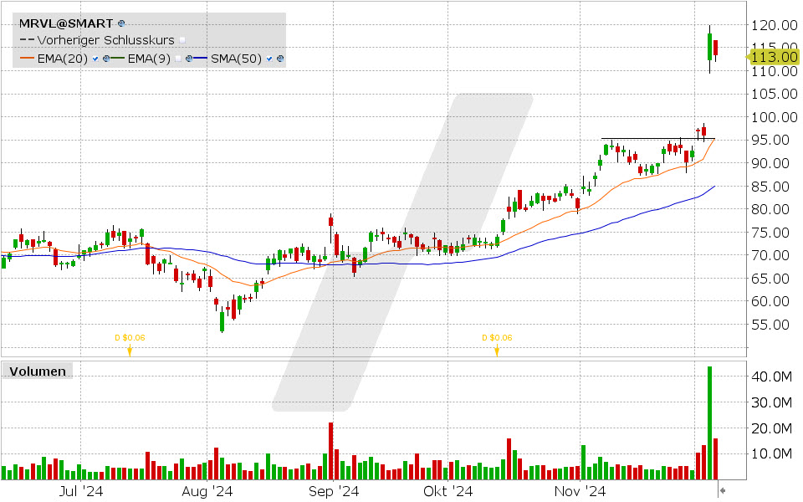Click the MRVL@SMART symbol label

click(66, 23)
